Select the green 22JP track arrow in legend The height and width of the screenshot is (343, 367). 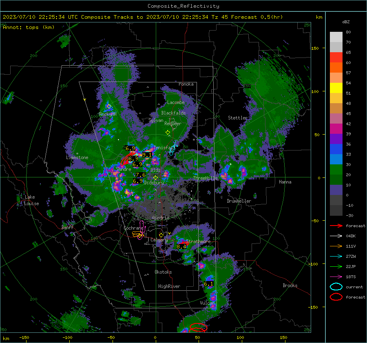coord(336,266)
